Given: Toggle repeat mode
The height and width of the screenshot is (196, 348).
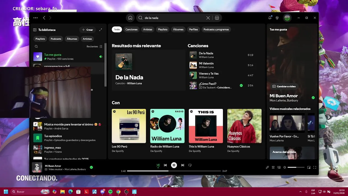Looking at the screenshot, I should coord(190,165).
